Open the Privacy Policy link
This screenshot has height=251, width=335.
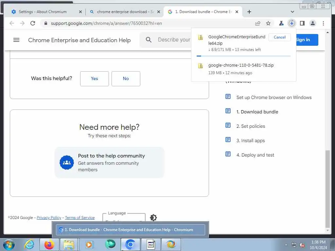click(49, 217)
